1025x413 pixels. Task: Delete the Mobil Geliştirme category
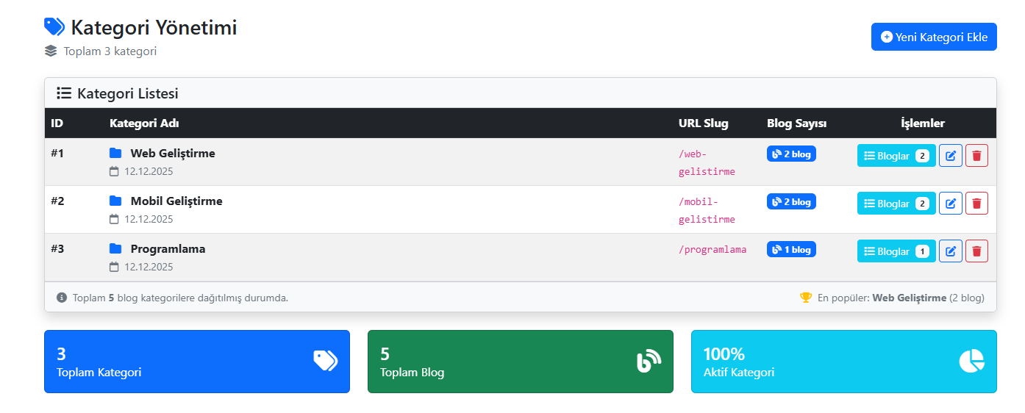976,204
